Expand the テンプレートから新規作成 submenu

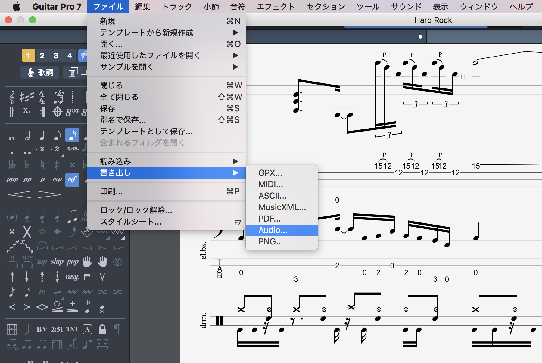pos(146,33)
